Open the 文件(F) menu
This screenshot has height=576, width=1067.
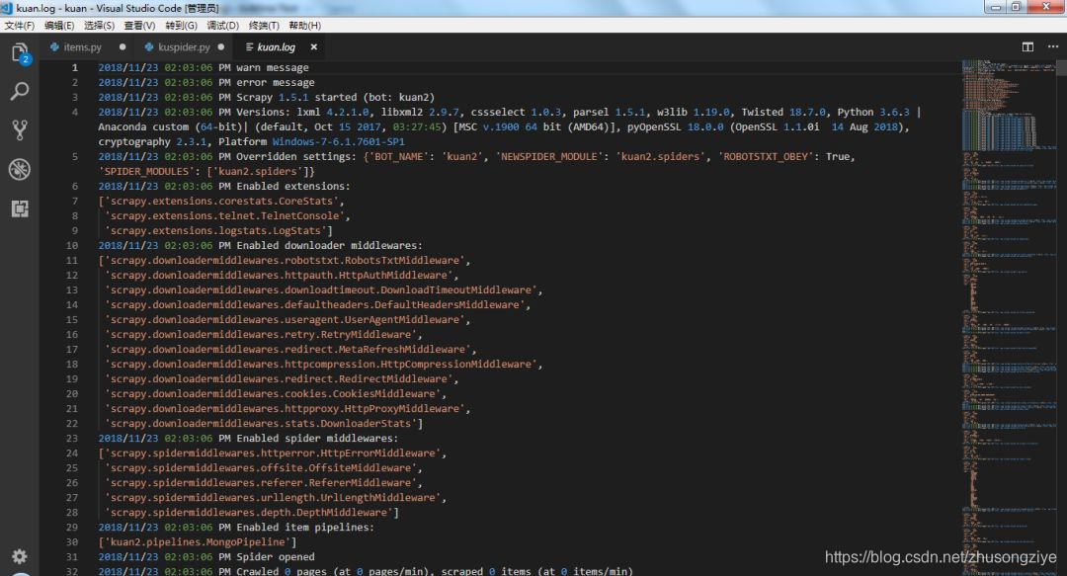pos(19,25)
